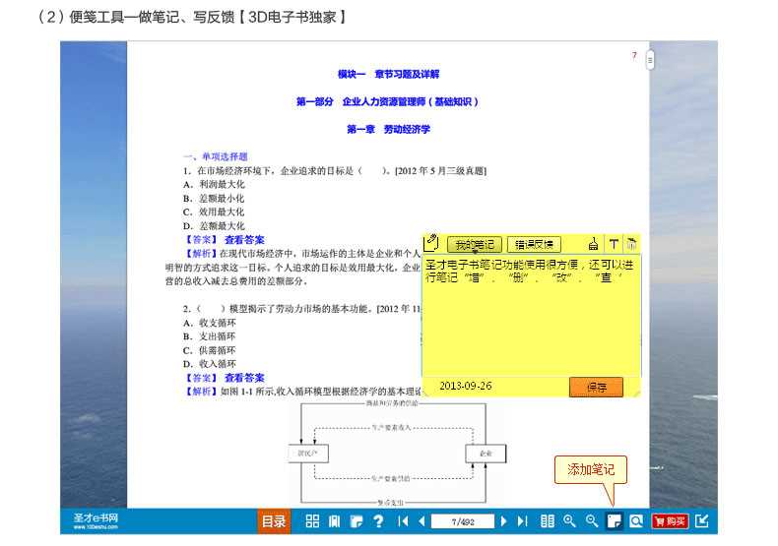Image resolution: width=778 pixels, height=546 pixels.
Task: Click the highlighted add note icon
Action: [x=614, y=521]
